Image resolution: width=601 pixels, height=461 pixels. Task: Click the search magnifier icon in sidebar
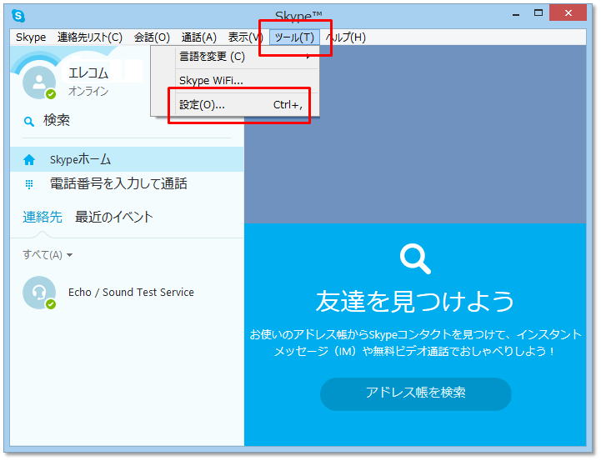[28, 122]
